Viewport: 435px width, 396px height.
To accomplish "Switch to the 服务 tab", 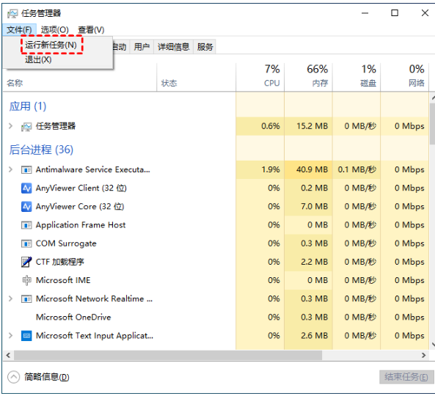I will tap(205, 47).
